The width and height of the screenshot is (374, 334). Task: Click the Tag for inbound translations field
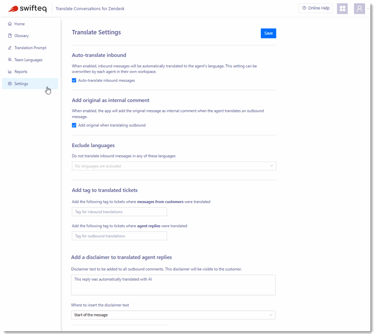point(119,212)
